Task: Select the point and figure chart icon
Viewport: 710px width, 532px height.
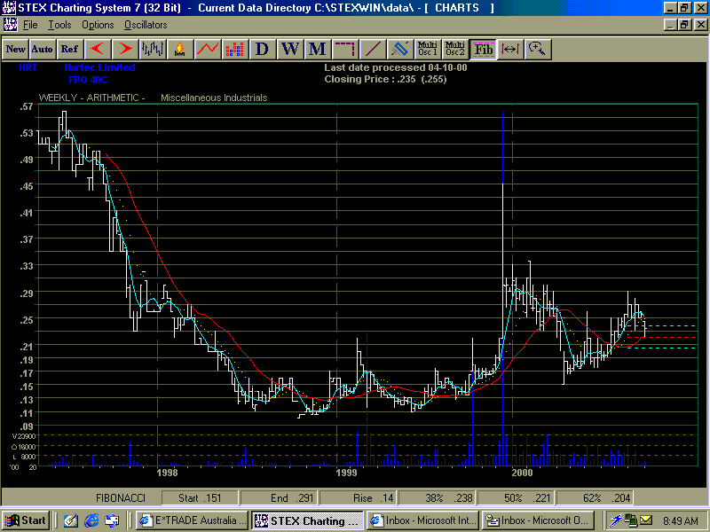Action: coord(235,49)
